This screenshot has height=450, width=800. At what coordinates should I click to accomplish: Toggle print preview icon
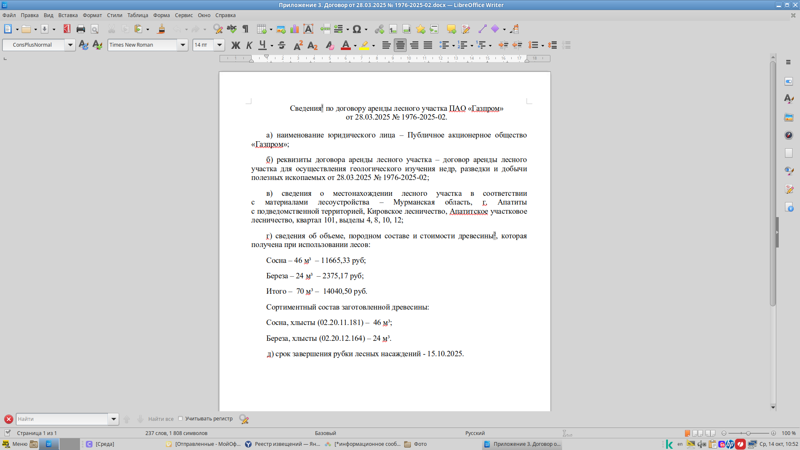pyautogui.click(x=95, y=29)
